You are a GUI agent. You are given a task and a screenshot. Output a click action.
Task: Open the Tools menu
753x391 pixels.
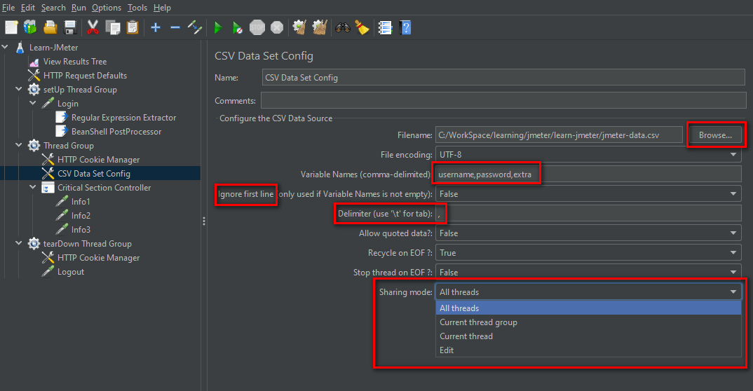point(137,8)
